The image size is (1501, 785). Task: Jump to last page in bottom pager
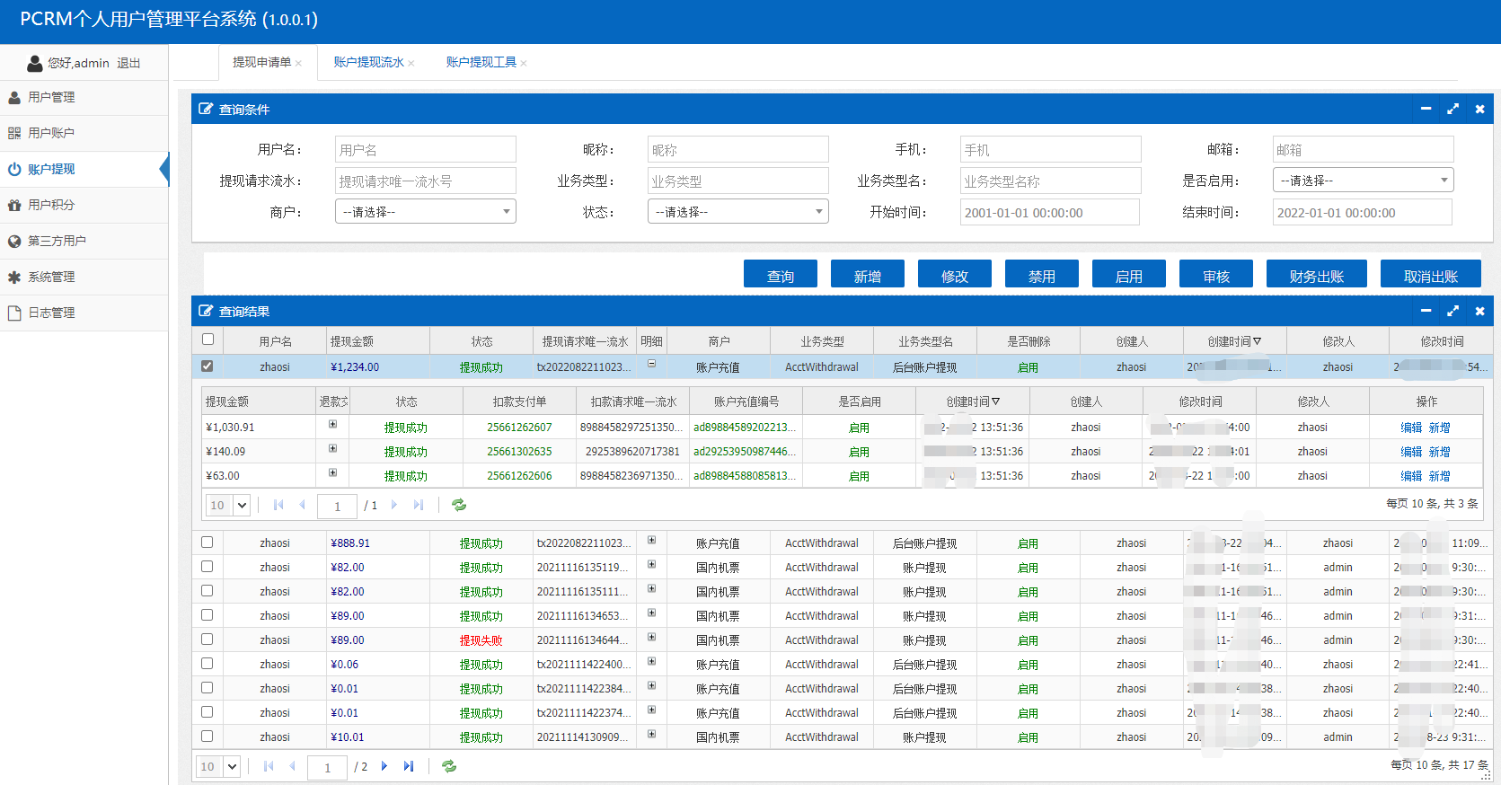[409, 766]
